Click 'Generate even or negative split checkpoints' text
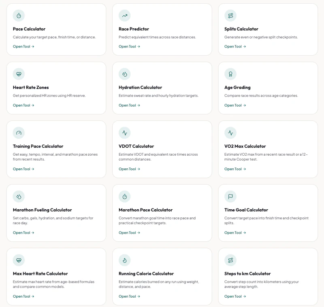Image resolution: width=324 pixels, height=307 pixels. click(261, 37)
